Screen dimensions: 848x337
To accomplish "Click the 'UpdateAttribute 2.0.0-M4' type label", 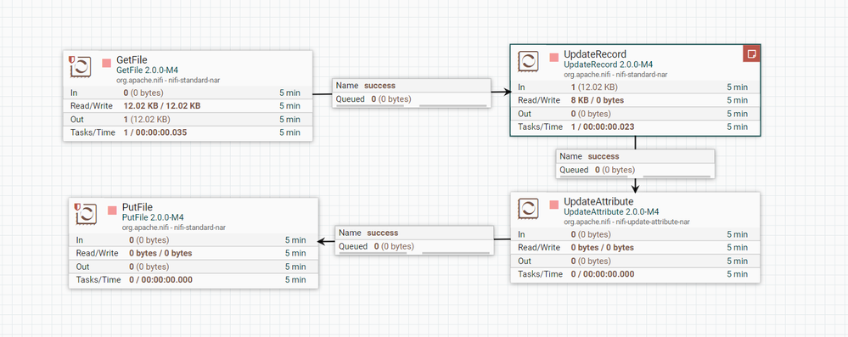I will click(610, 211).
